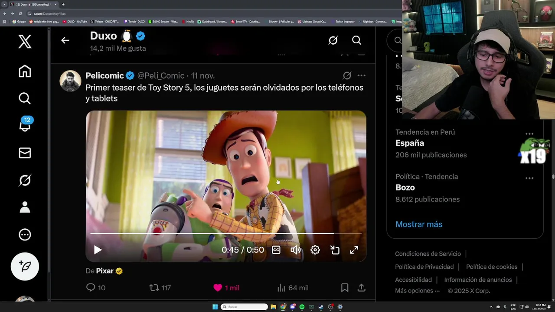This screenshot has width=555, height=312.
Task: Explain Pelicomic post with Grok icon
Action: 347,75
